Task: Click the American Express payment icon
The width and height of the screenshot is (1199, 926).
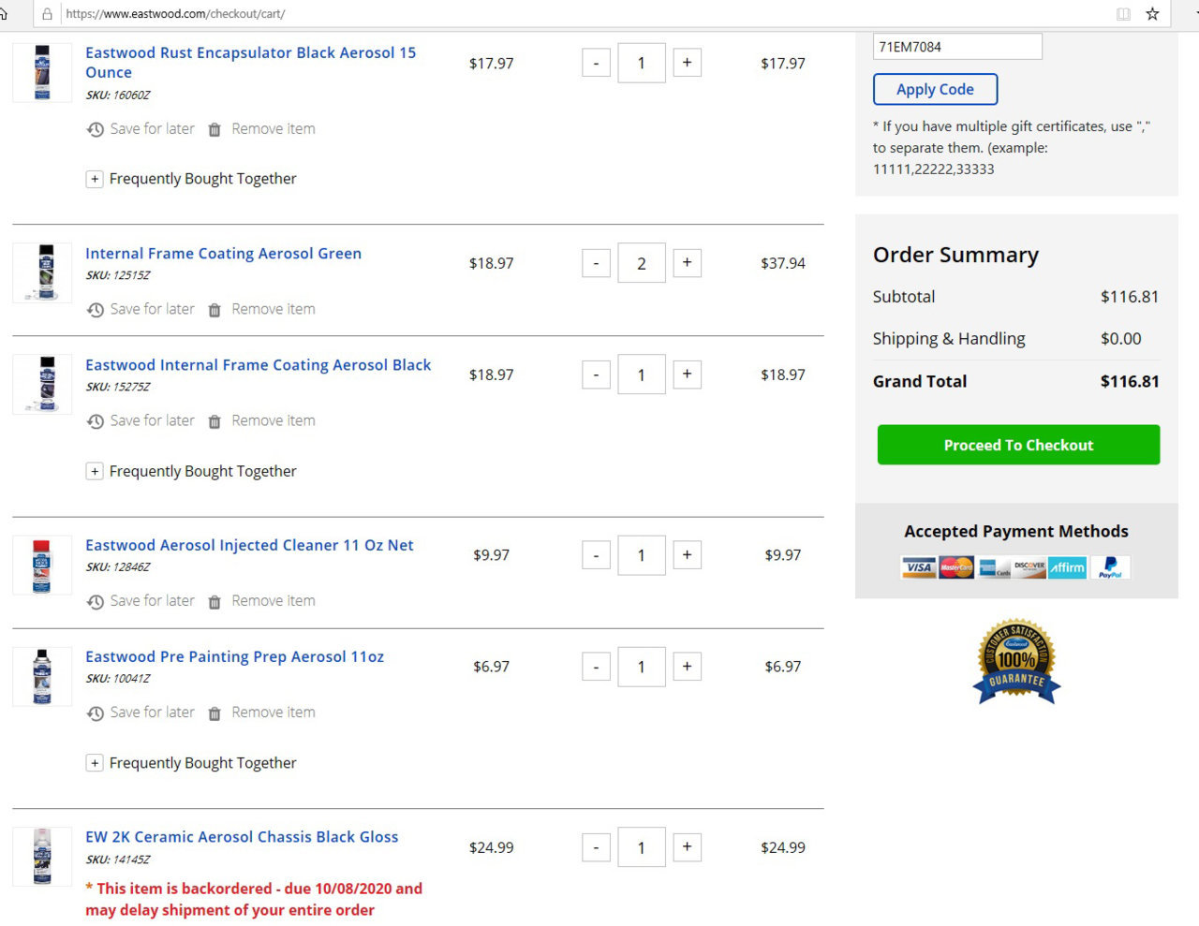Action: click(x=994, y=567)
